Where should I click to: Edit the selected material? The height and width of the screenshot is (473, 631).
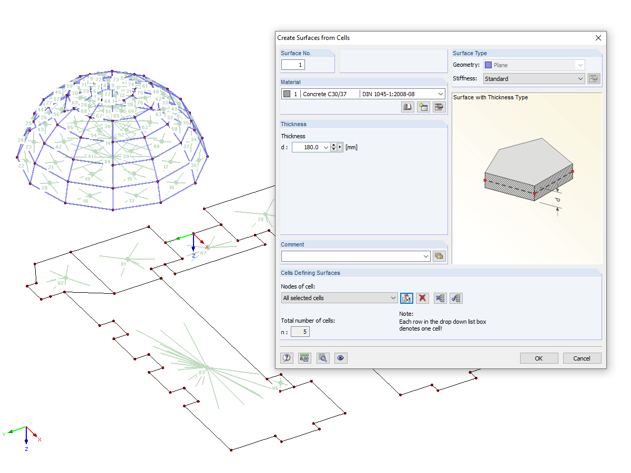[x=439, y=107]
